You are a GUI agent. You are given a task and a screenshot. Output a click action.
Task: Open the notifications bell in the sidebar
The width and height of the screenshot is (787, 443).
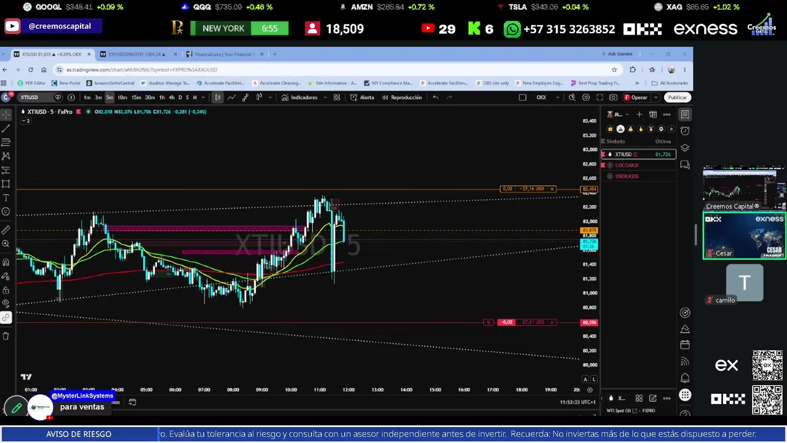[x=685, y=378]
